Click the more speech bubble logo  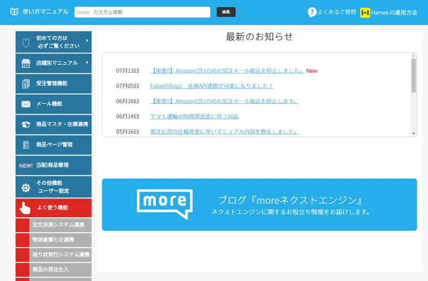pos(165,204)
